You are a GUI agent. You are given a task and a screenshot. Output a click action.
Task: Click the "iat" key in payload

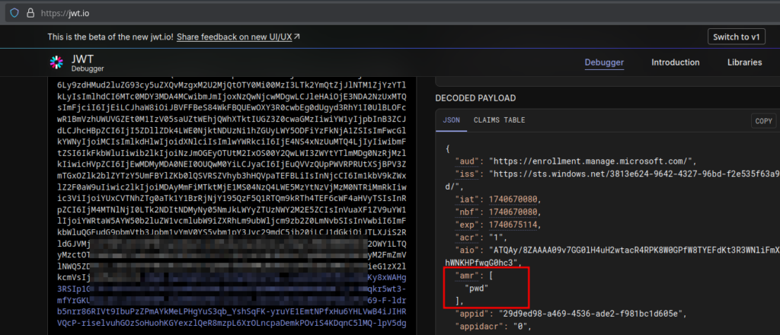tap(468, 199)
